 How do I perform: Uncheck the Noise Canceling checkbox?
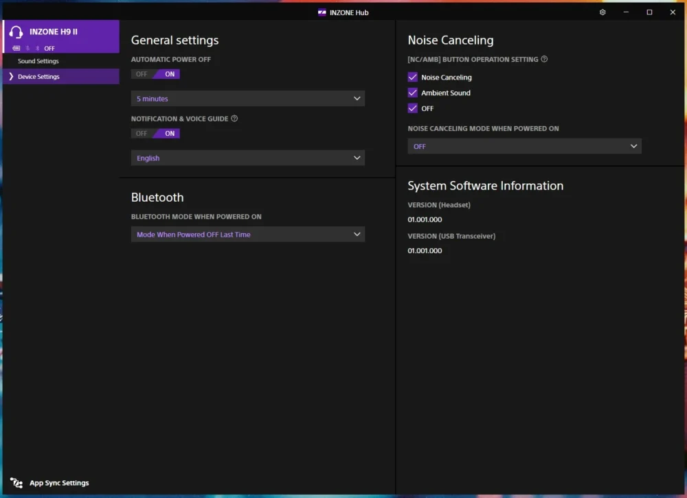point(412,77)
